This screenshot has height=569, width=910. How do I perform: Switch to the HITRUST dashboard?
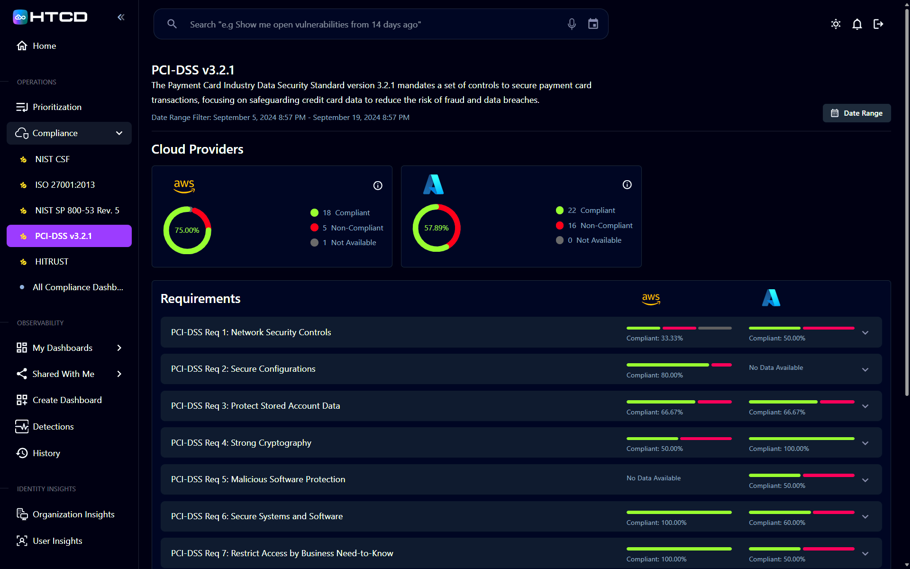(52, 261)
